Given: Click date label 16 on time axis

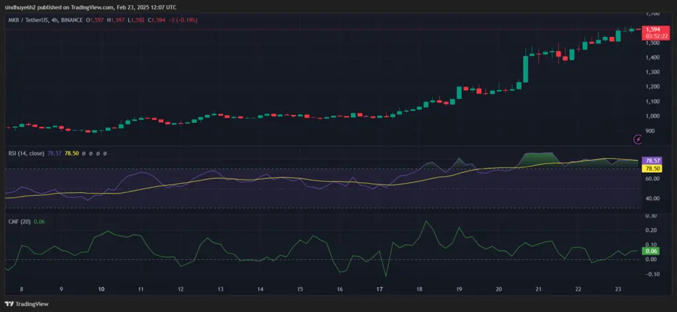Looking at the screenshot, I should 340,290.
